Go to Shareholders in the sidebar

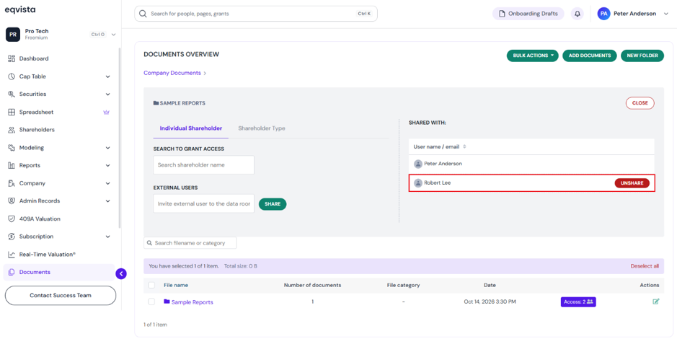point(37,130)
